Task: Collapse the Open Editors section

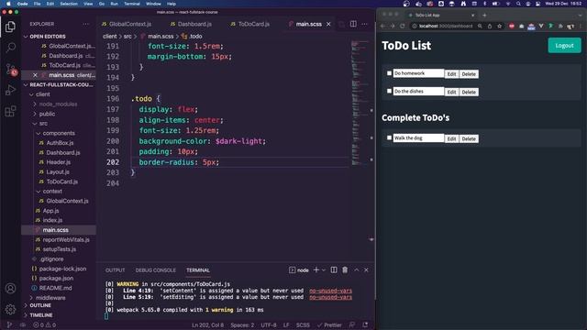Action: 48,37
